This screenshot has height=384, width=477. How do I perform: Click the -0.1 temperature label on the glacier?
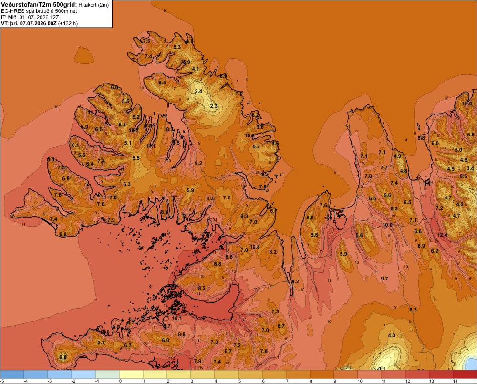click(381, 368)
